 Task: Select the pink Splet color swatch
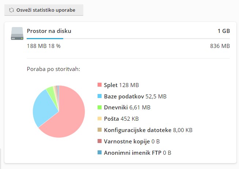click(x=99, y=84)
